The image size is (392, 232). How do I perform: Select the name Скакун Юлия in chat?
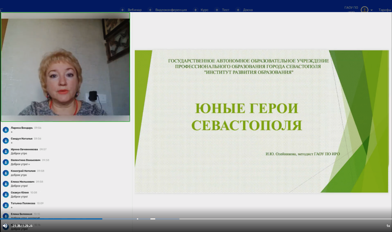click(20, 192)
